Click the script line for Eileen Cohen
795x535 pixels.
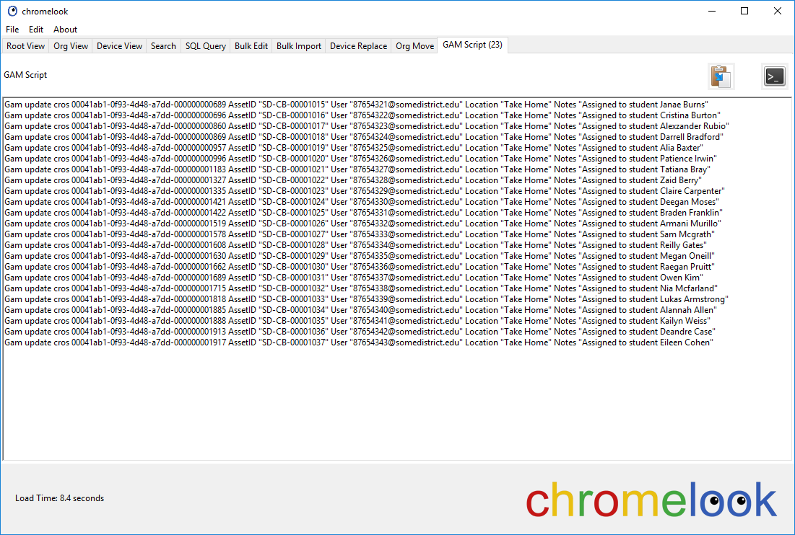point(359,342)
